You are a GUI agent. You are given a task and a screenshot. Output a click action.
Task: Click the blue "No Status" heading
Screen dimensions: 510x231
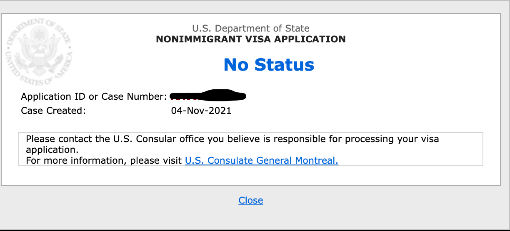pos(269,65)
